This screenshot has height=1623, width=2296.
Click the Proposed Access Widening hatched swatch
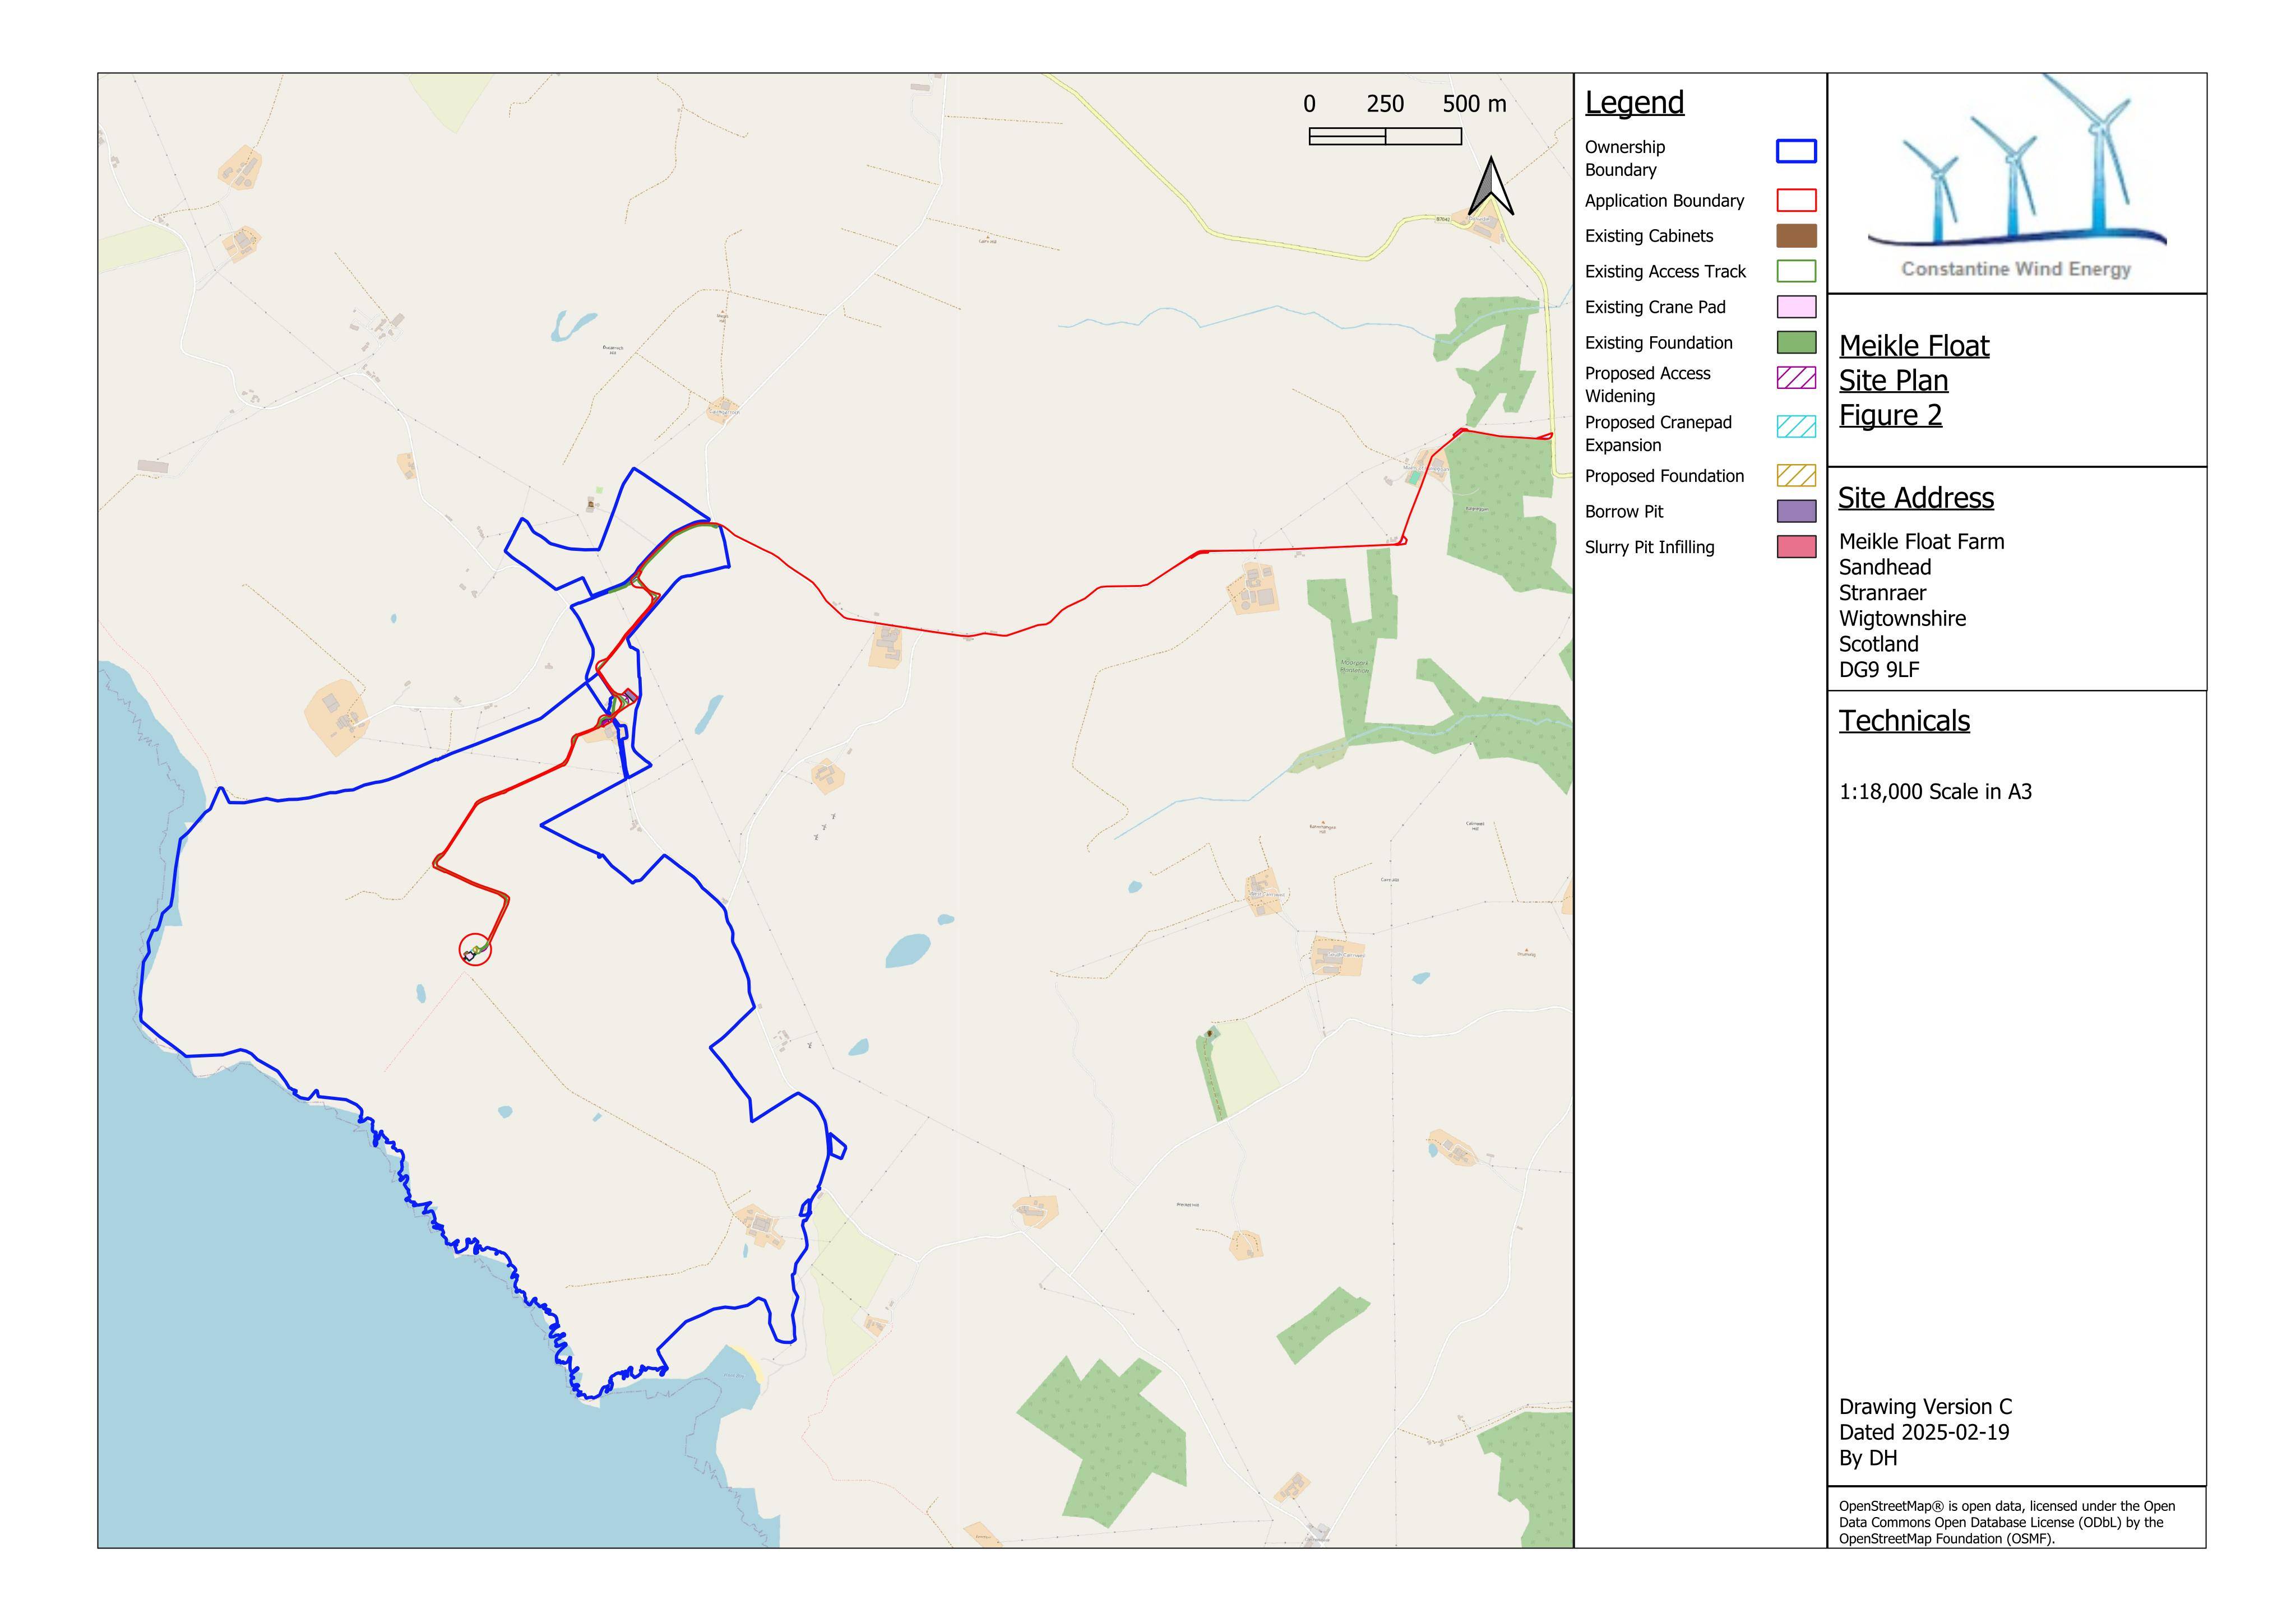(x=1796, y=378)
